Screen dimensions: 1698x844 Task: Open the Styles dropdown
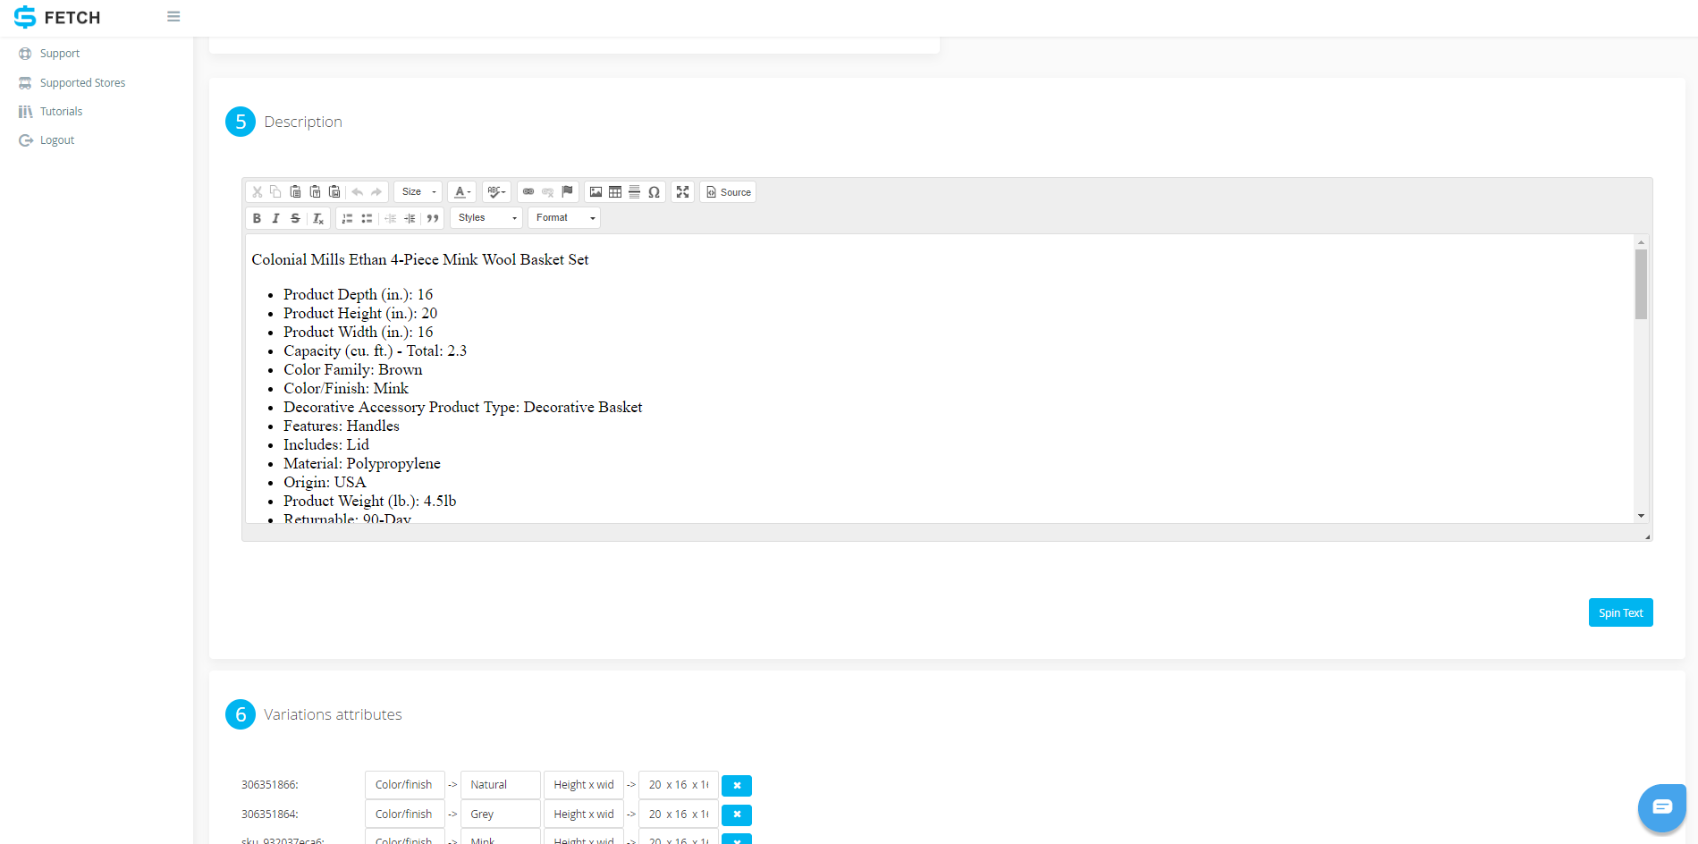[x=486, y=218]
